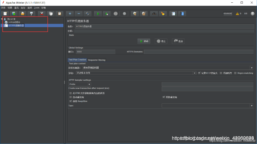Viewport: 257px width, 144px height.
Task: Click the 注释 comment input field
Action: 164,31
